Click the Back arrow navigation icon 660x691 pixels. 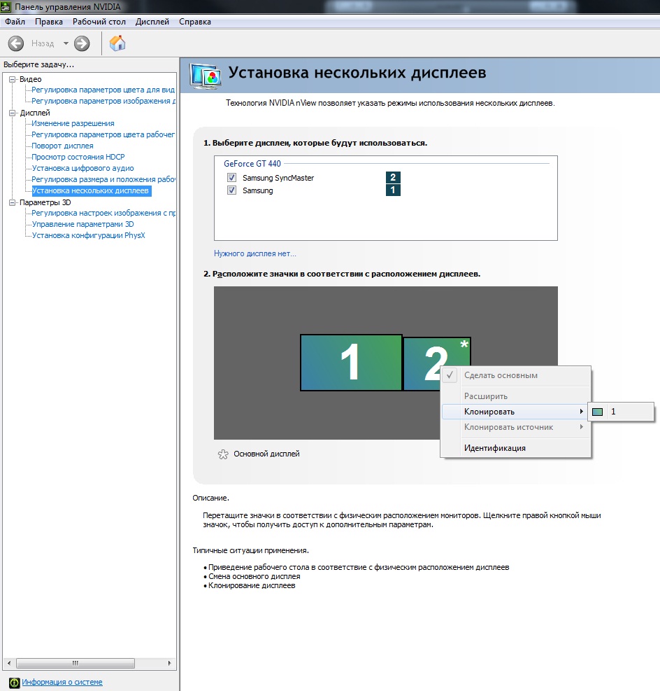tap(16, 43)
